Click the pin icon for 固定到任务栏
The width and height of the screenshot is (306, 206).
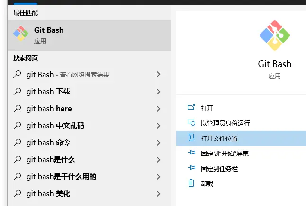(191, 167)
